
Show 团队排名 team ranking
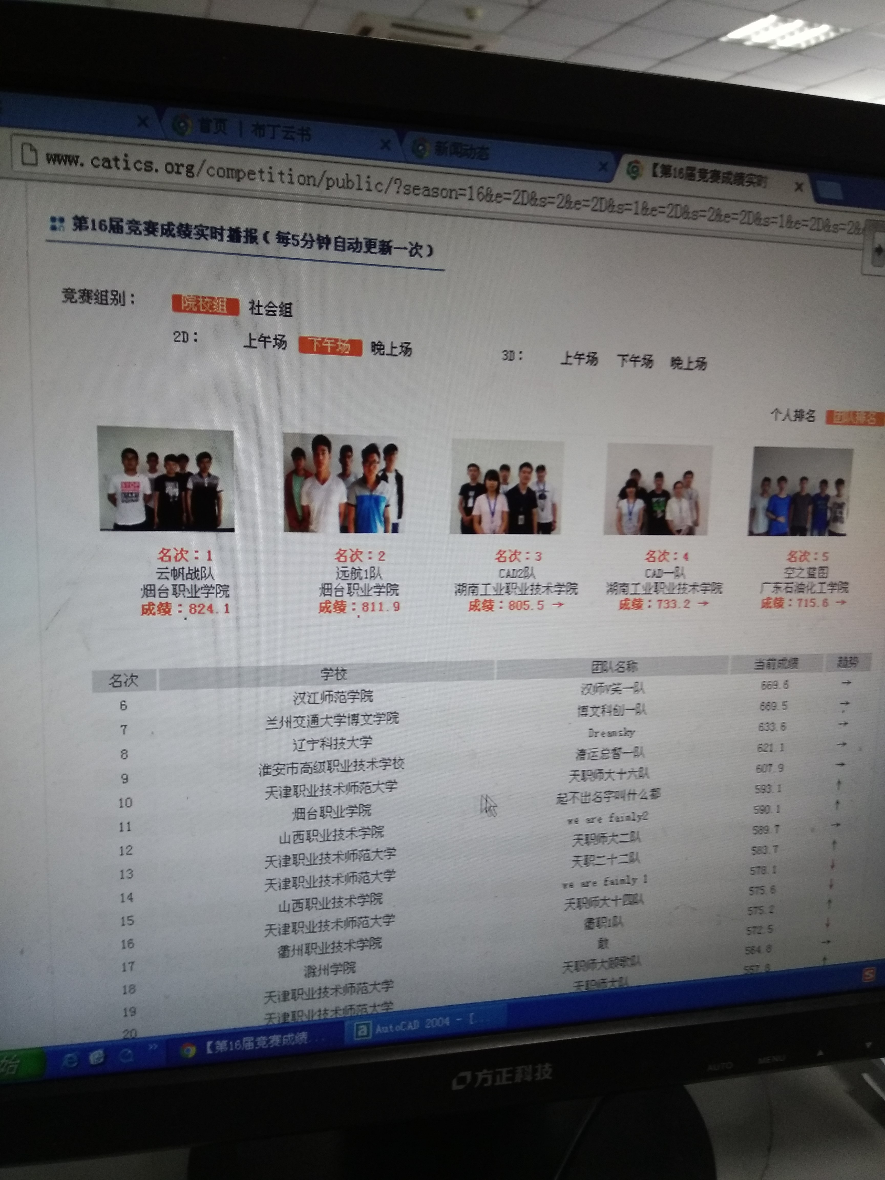[854, 418]
